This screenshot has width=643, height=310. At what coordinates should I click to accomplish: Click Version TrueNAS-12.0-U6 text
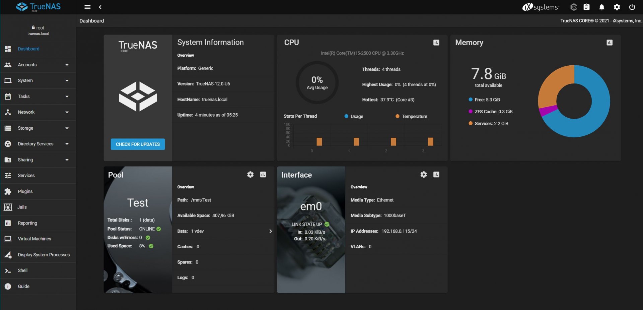coord(204,84)
